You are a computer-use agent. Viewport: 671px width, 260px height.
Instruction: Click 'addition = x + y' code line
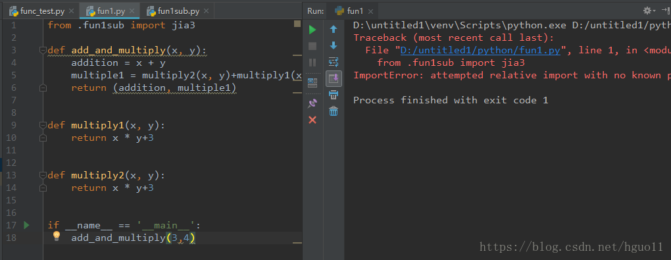[x=118, y=63]
